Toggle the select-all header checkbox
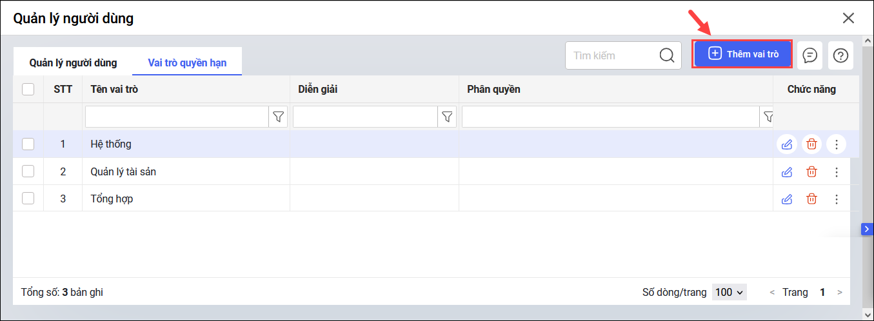The width and height of the screenshot is (874, 321). point(28,90)
